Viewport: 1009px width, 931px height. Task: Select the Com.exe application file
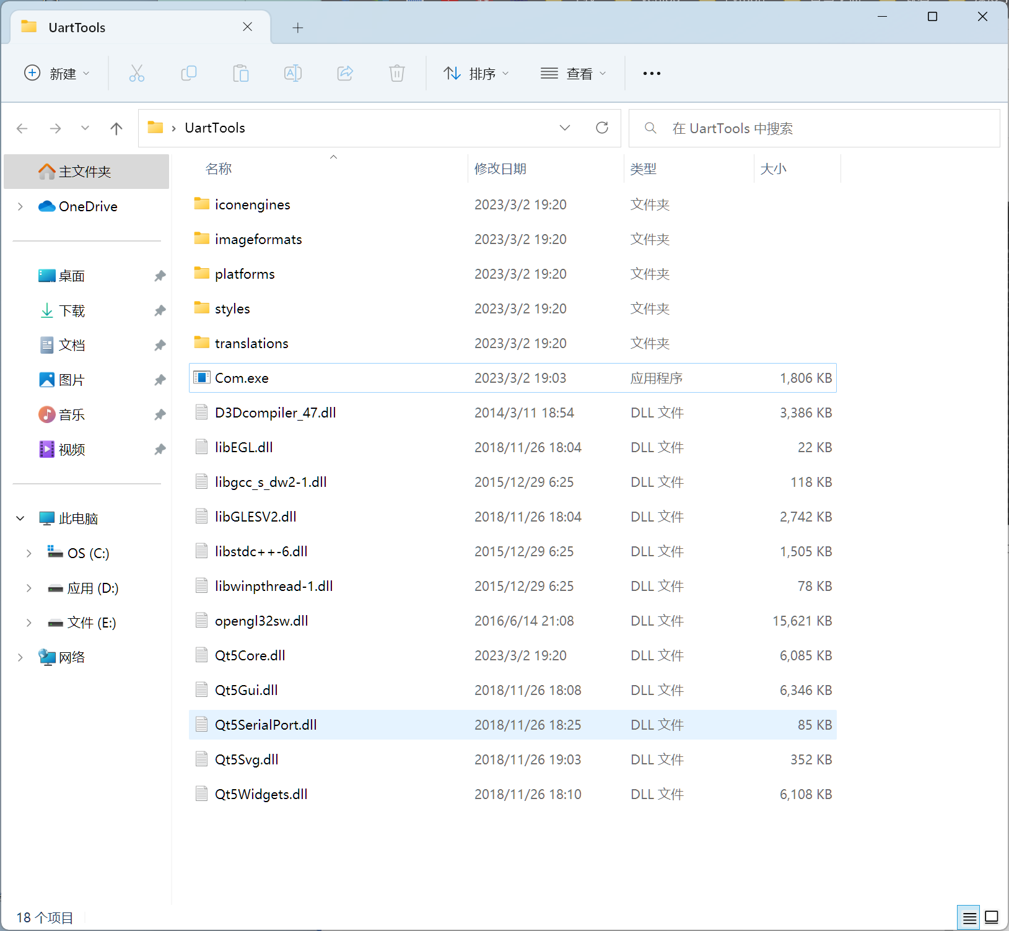(513, 378)
